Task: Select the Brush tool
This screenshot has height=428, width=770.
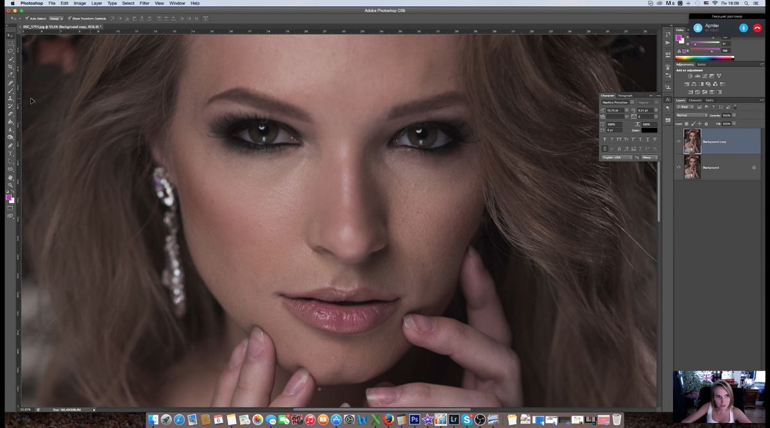Action: coord(10,90)
